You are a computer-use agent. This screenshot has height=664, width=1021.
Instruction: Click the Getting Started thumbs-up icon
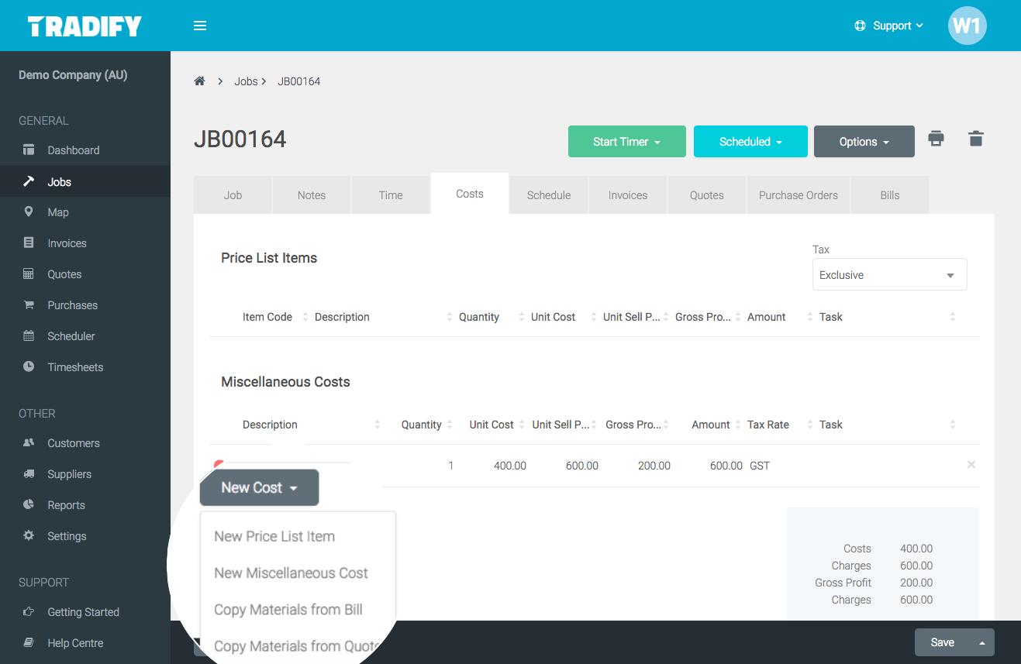29,611
